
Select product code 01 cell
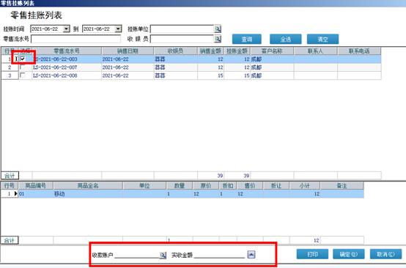pos(36,194)
